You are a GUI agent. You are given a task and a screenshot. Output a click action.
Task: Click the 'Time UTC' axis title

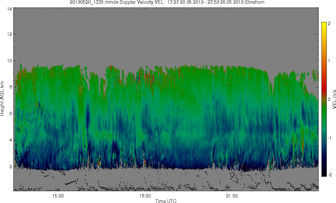(x=166, y=201)
